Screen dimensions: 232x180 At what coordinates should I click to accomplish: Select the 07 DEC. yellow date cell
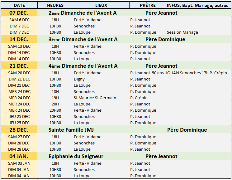pos(19,13)
